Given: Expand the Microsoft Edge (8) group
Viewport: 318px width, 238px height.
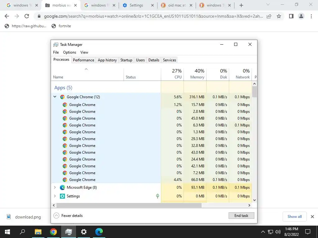Looking at the screenshot, I should 55,187.
